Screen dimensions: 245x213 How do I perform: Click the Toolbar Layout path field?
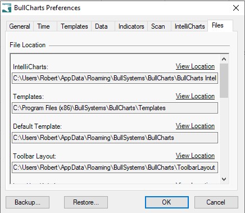[115, 167]
